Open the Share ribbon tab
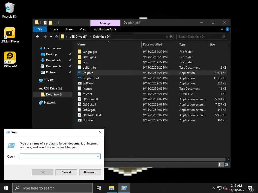 coord(69,29)
